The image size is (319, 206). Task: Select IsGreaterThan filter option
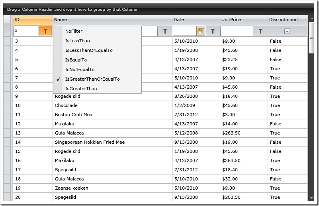coord(81,89)
